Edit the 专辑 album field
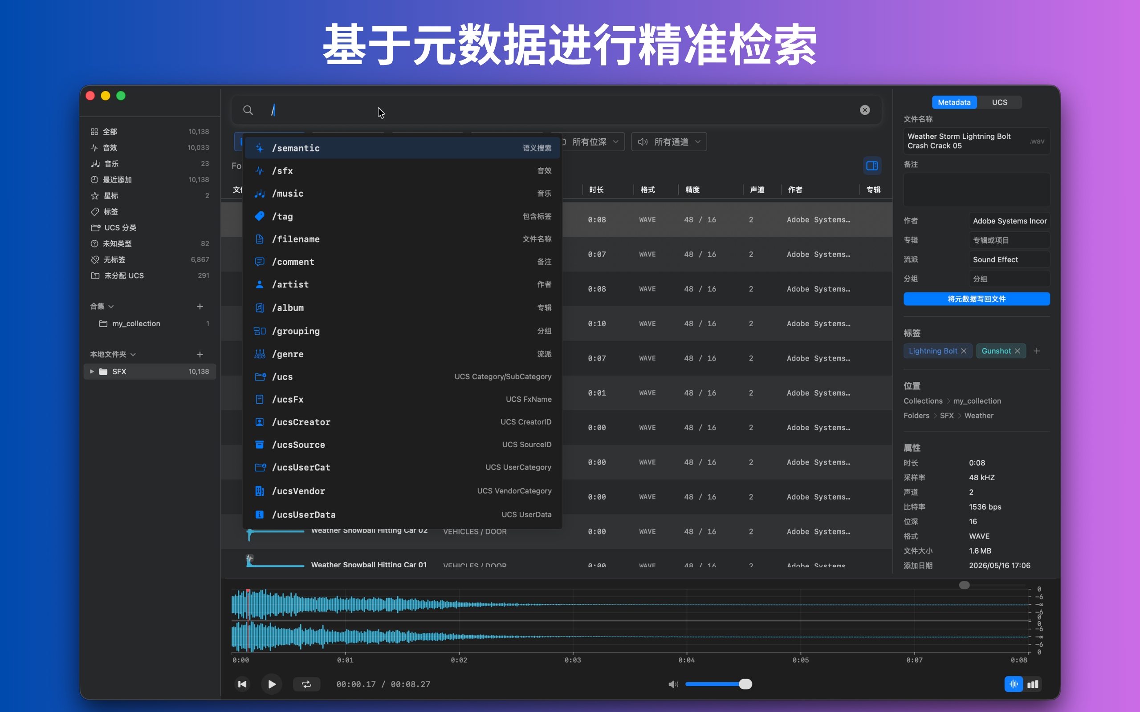The height and width of the screenshot is (712, 1140). point(1009,240)
